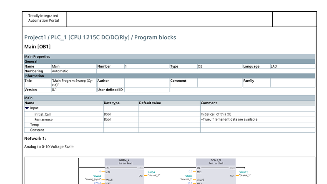
Task: Click 'Initial call of this OB' comment
Action: [216, 114]
